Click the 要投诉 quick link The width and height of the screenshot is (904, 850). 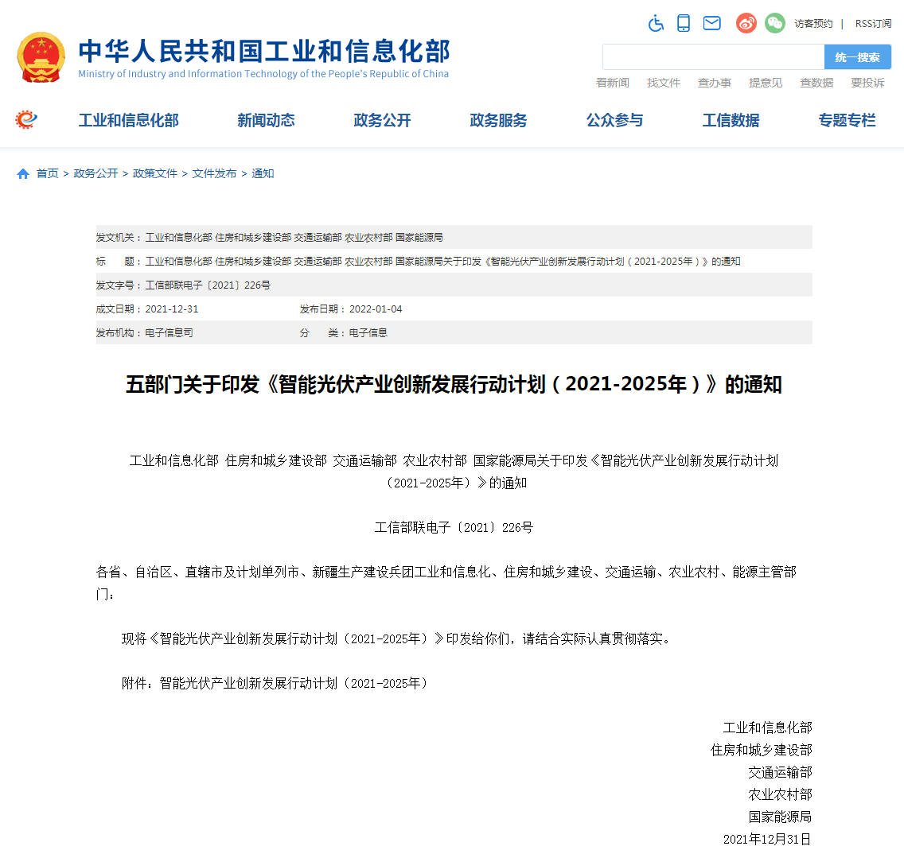tap(867, 83)
